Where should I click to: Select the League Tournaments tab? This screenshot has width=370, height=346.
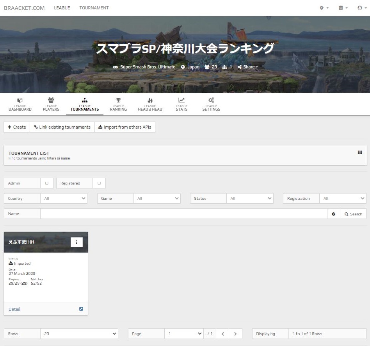(85, 104)
